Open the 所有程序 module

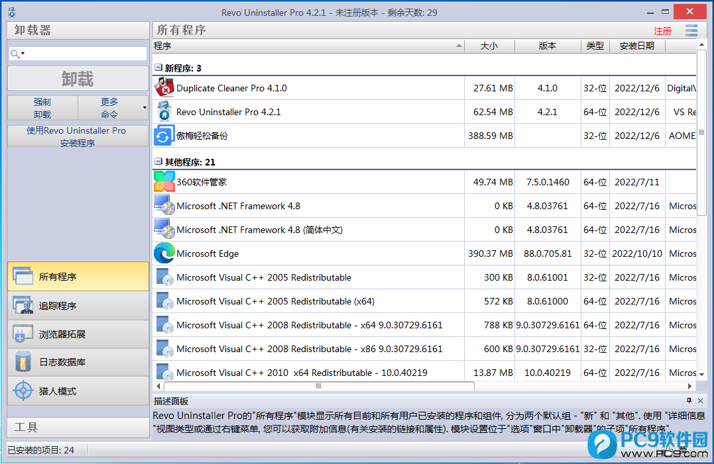tap(78, 276)
